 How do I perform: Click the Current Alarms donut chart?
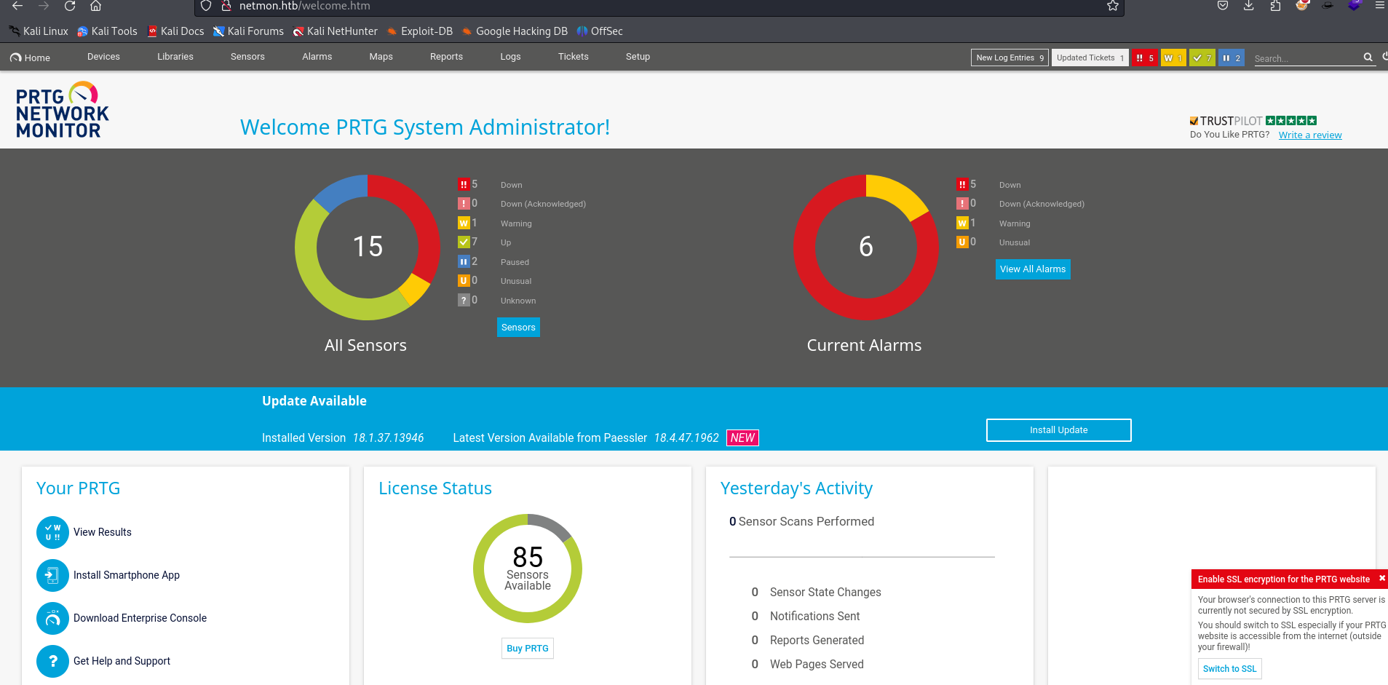pos(865,247)
